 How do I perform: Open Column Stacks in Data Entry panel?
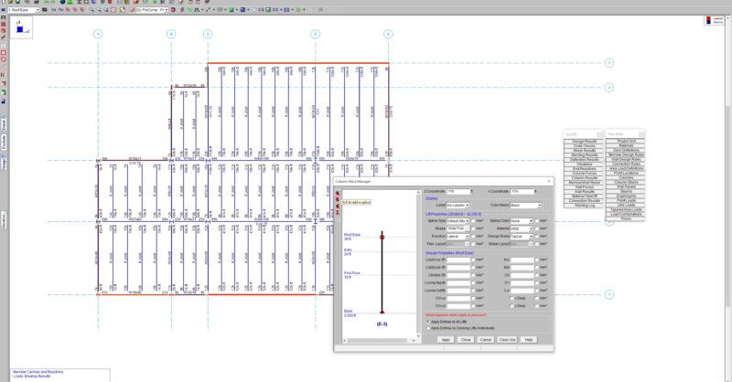tap(626, 183)
